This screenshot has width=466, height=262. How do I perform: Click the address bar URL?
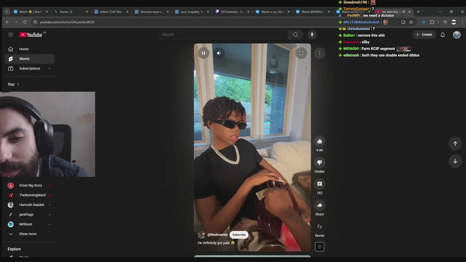(67, 22)
